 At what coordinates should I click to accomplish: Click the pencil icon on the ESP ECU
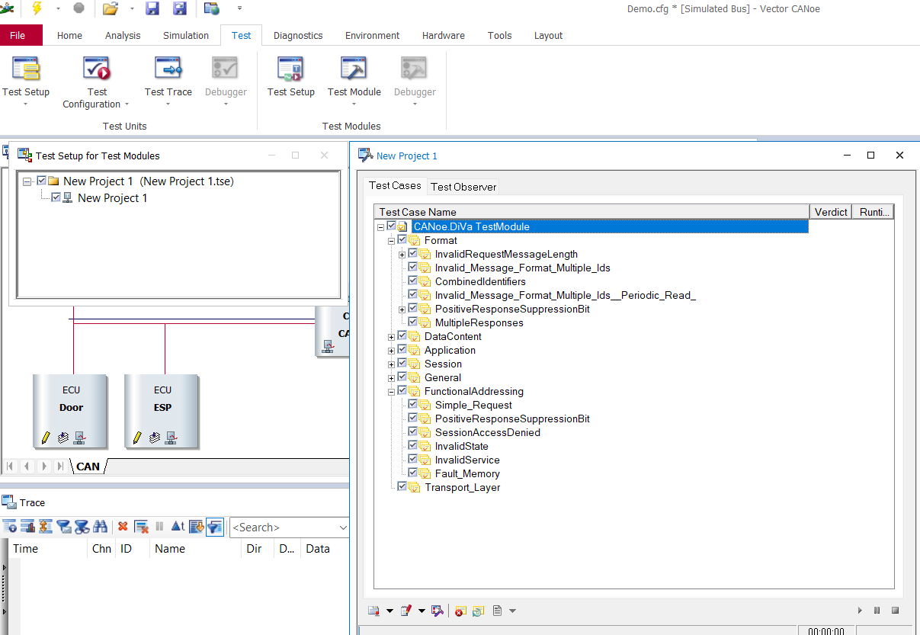click(137, 438)
